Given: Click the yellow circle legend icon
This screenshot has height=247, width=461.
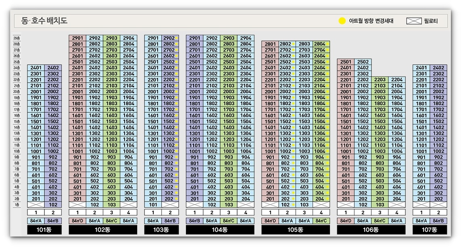Looking at the screenshot, I should pos(342,21).
